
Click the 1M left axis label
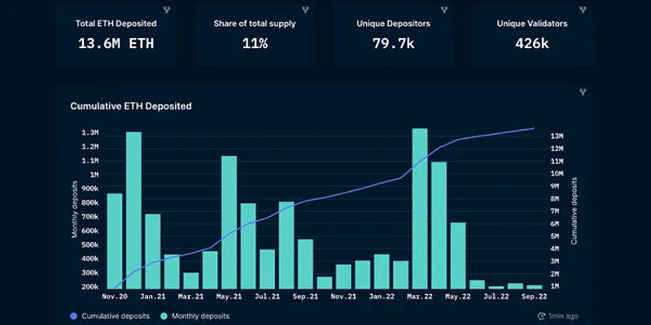click(x=94, y=175)
